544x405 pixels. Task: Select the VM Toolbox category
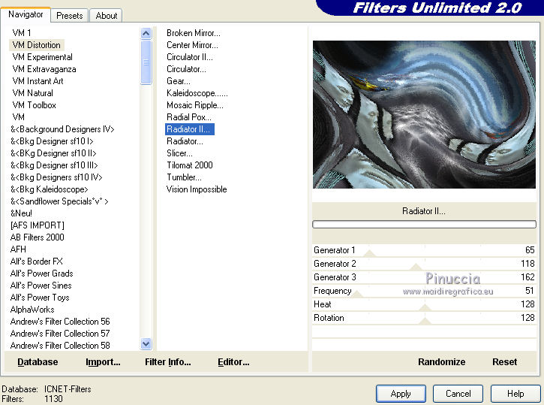point(34,105)
